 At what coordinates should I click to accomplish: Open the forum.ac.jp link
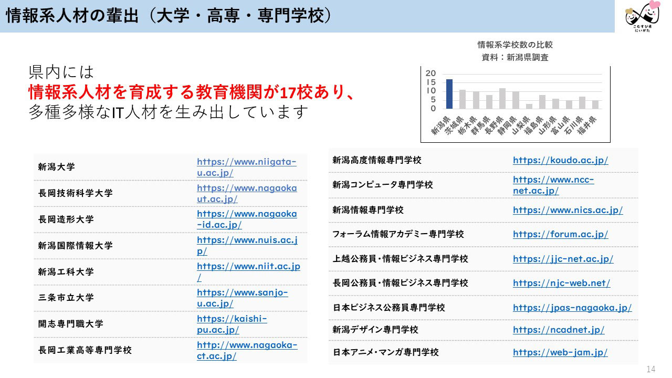560,234
